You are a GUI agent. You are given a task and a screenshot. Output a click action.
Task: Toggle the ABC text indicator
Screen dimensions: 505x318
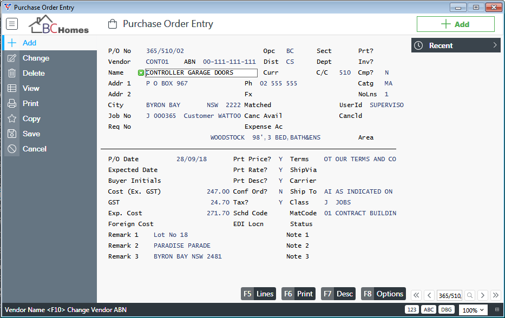(x=429, y=310)
